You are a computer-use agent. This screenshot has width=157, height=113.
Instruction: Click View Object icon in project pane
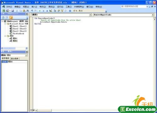pos(7,18)
